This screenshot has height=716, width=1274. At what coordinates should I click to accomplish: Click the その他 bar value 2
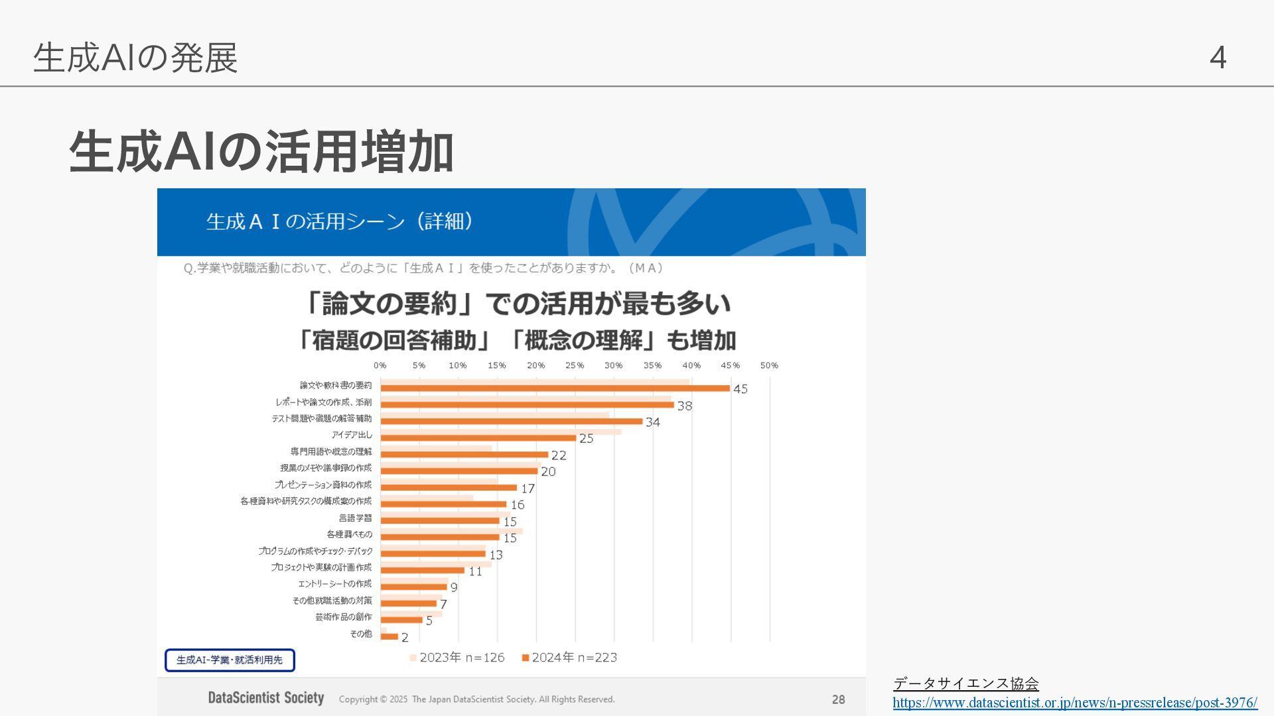click(405, 638)
